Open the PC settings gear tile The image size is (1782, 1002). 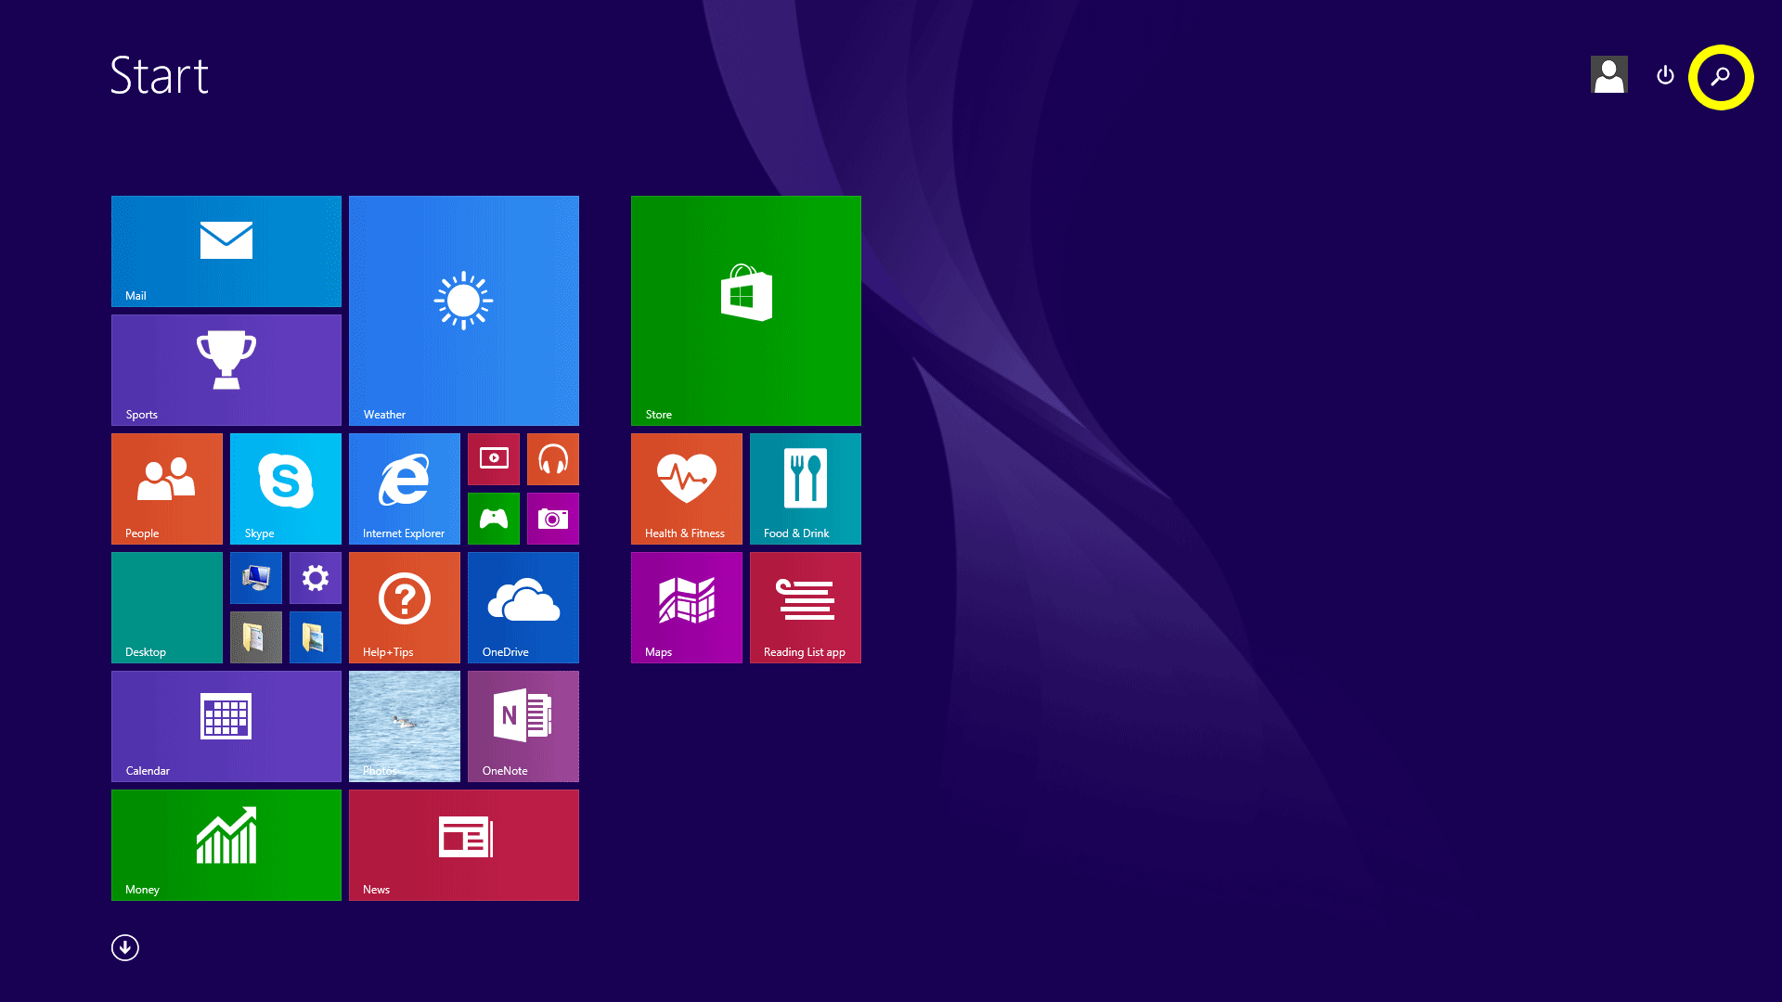coord(316,578)
